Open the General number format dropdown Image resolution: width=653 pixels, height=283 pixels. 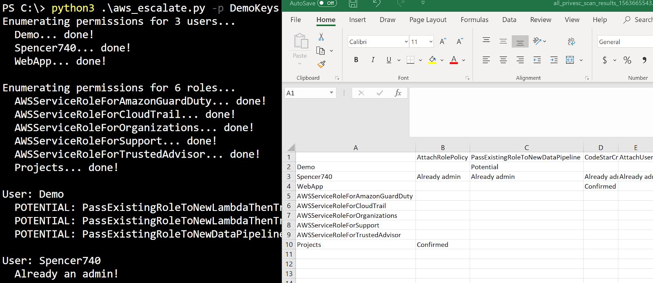624,42
